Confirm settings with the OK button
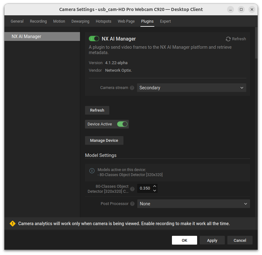The image size is (262, 255). coord(185,240)
